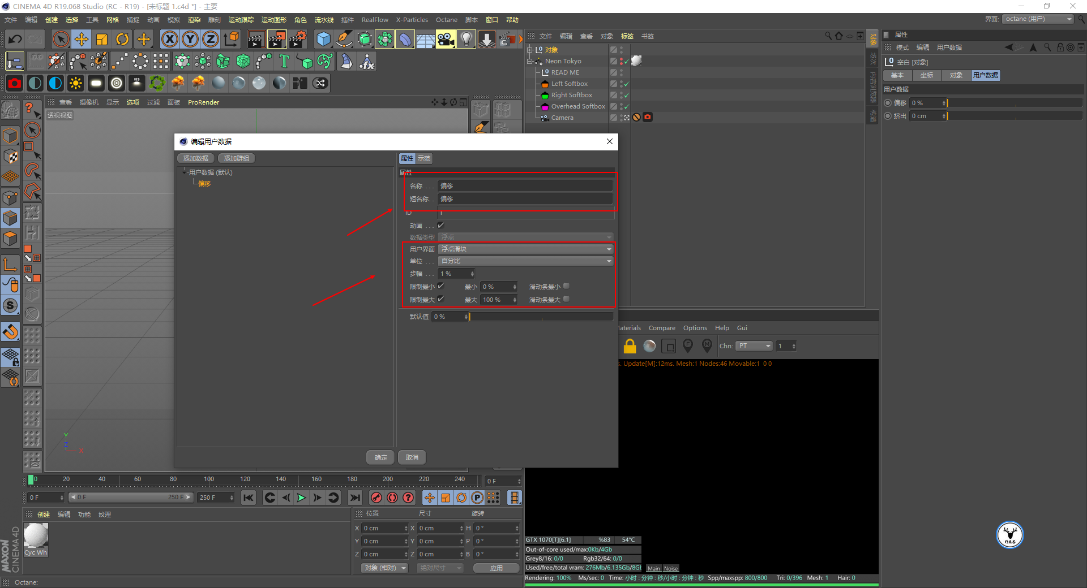
Task: Select the Rotate tool
Action: pos(122,39)
